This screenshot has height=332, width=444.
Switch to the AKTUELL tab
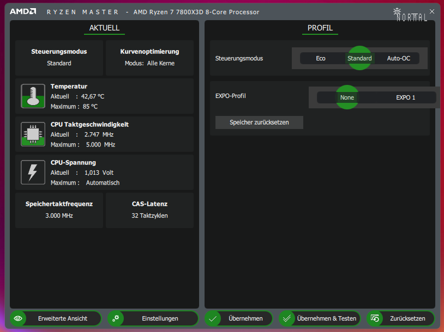tap(104, 28)
